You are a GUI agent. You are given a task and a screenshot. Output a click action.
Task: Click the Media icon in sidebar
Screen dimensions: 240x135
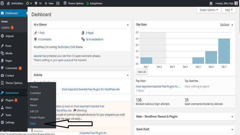tap(2, 53)
